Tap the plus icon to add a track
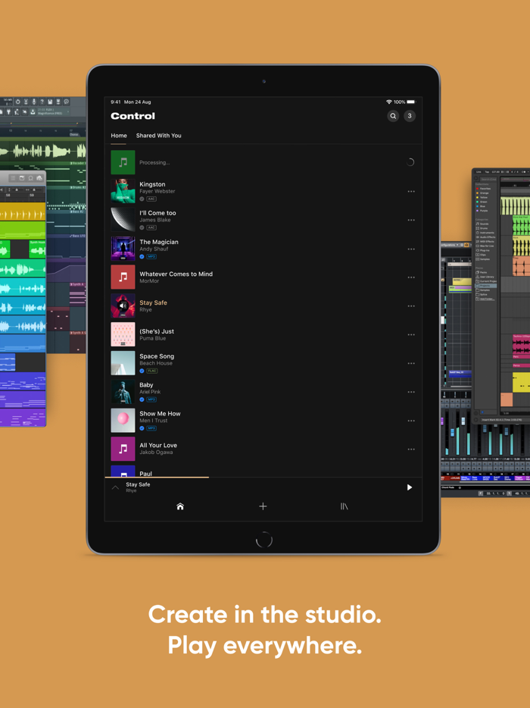The width and height of the screenshot is (530, 708). point(263,506)
